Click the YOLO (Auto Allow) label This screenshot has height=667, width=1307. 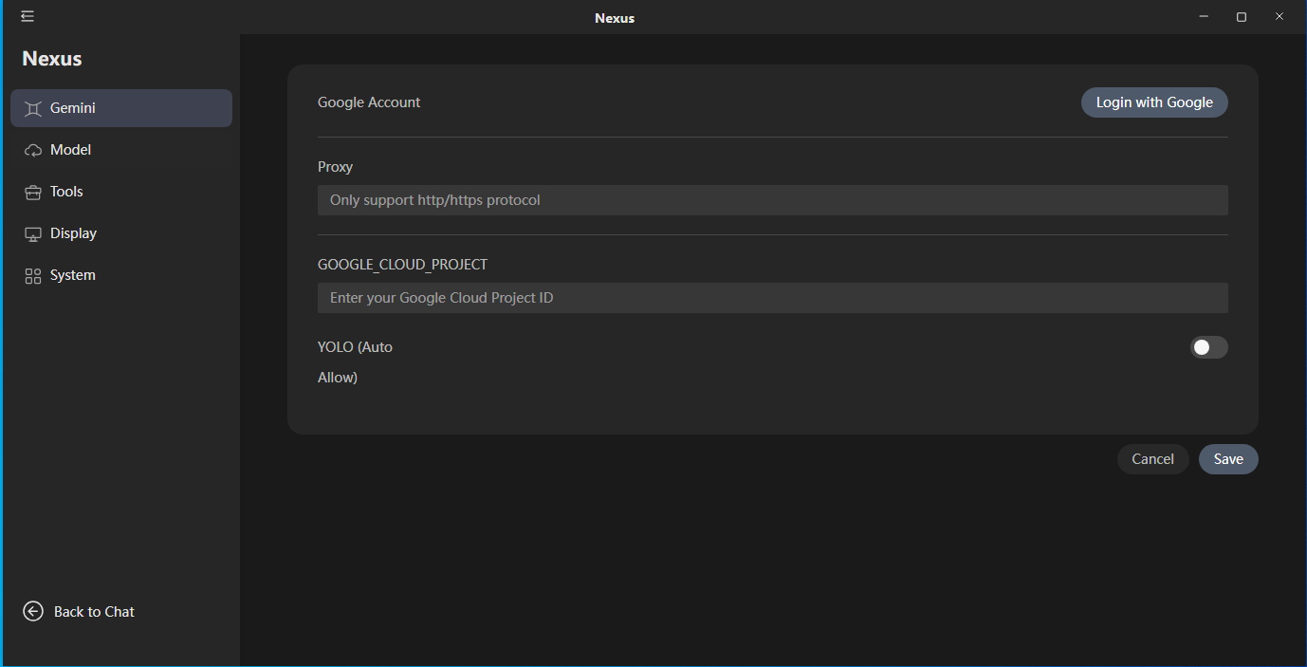[x=355, y=362]
